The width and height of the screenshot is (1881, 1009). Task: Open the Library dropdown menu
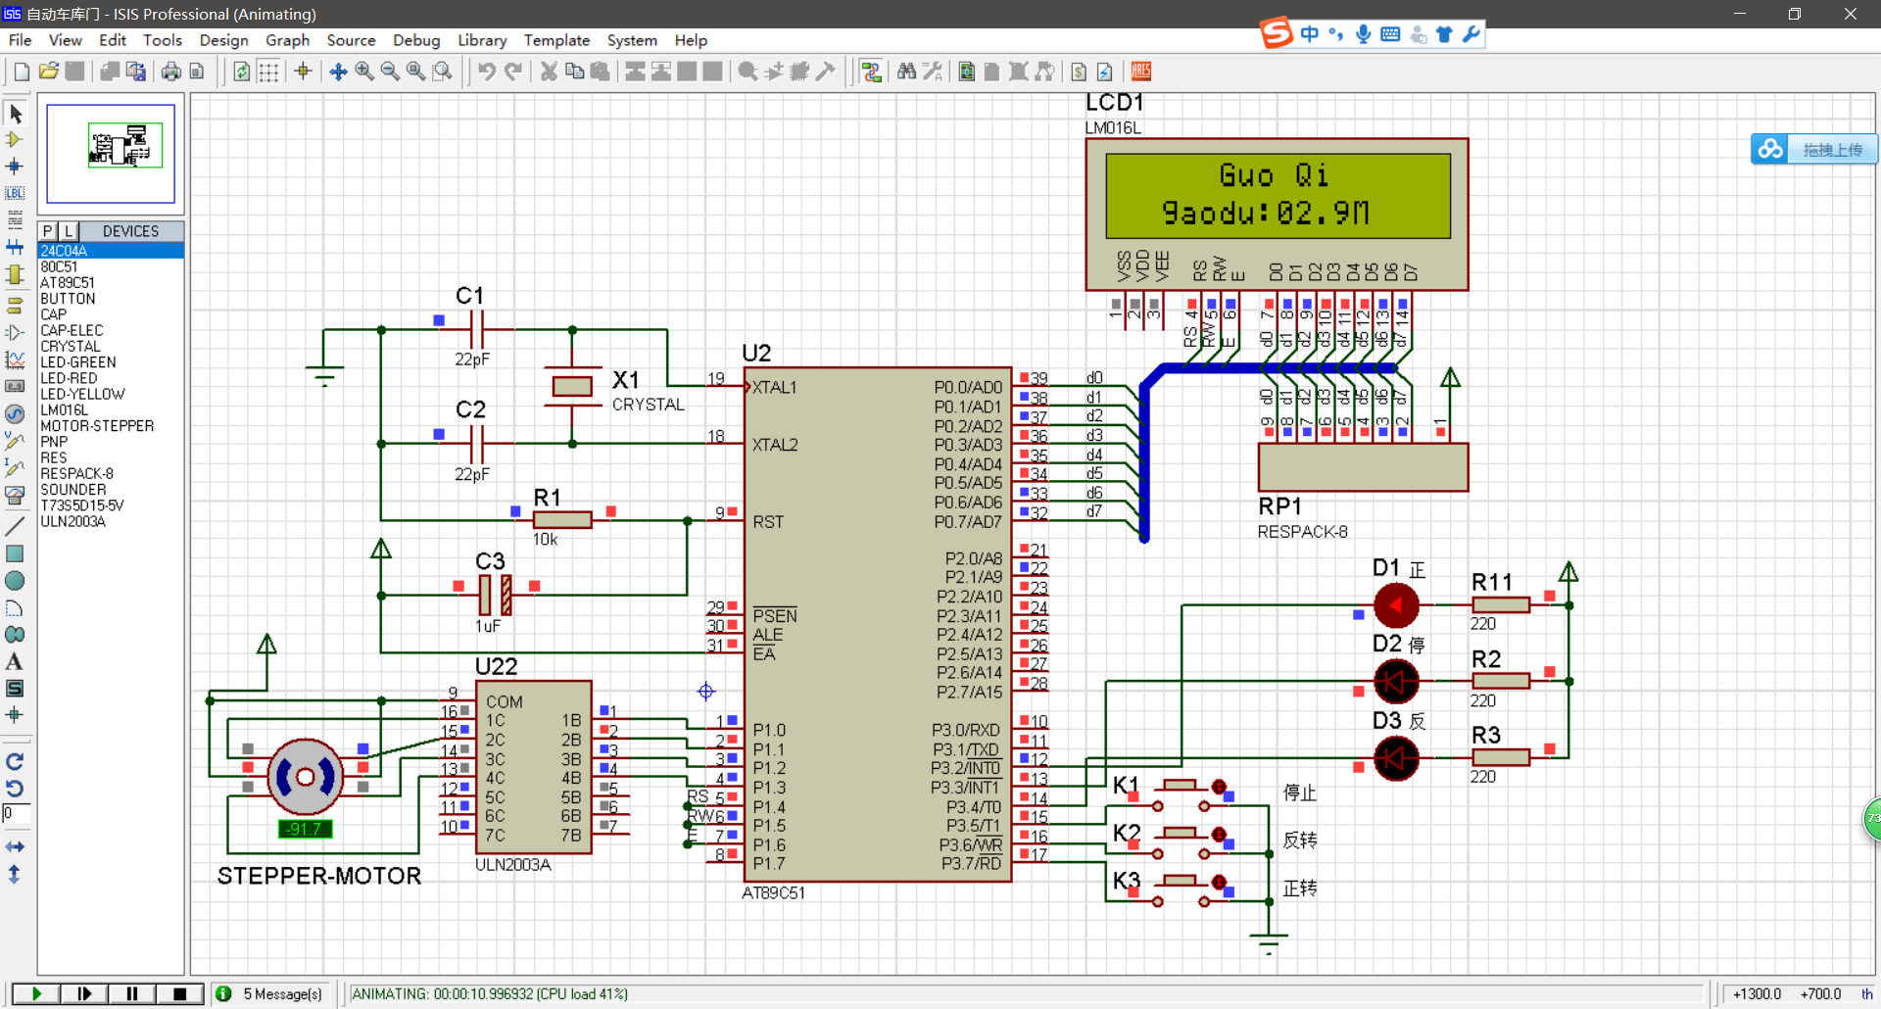coord(482,40)
